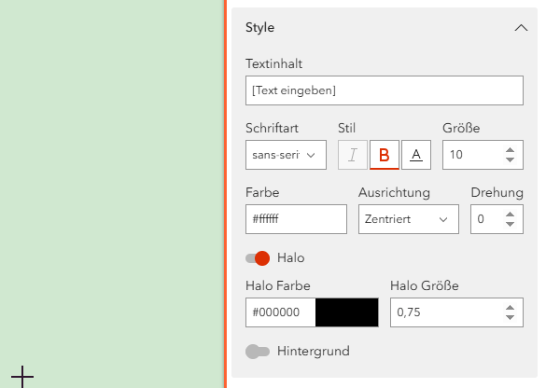Click the Style panel header title
The image size is (546, 388).
259,27
